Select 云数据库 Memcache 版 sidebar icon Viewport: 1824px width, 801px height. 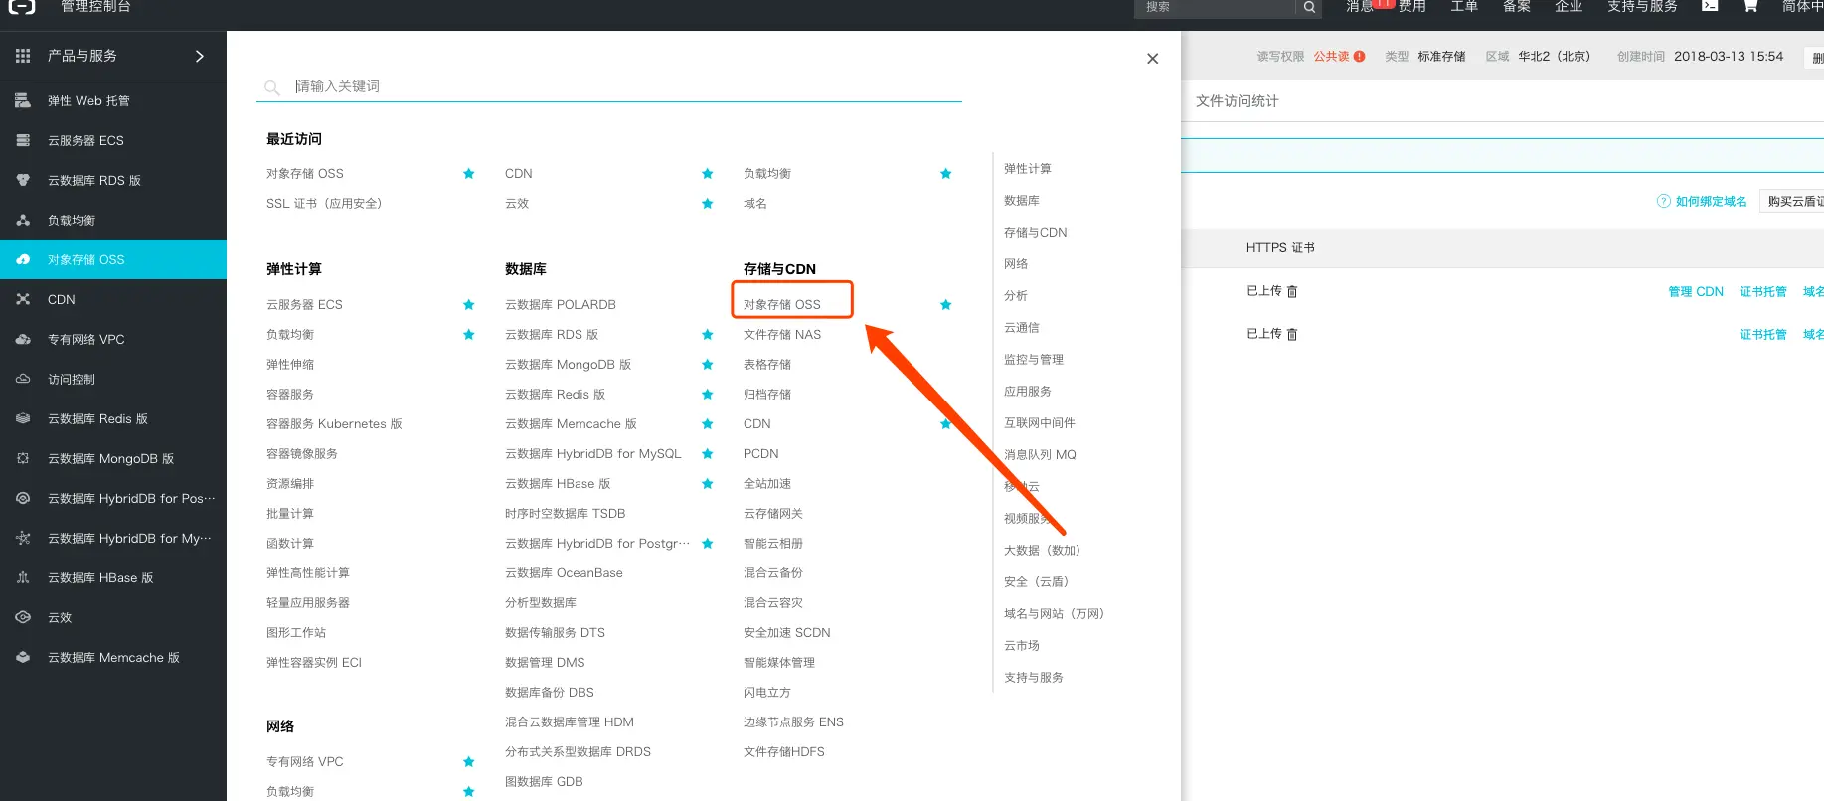tap(23, 657)
